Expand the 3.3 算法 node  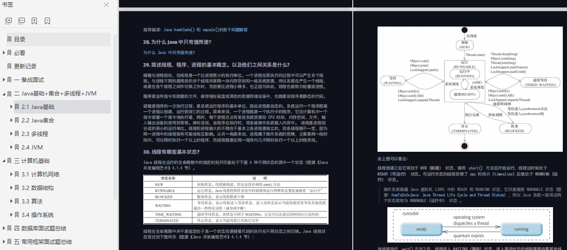click(x=12, y=202)
